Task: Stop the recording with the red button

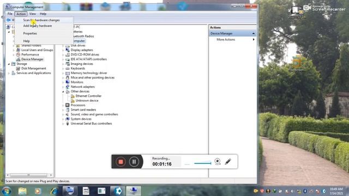Action: coord(121,162)
